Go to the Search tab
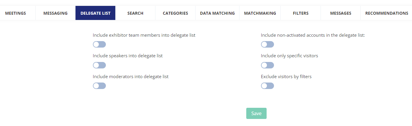412x126 pixels. coord(135,13)
